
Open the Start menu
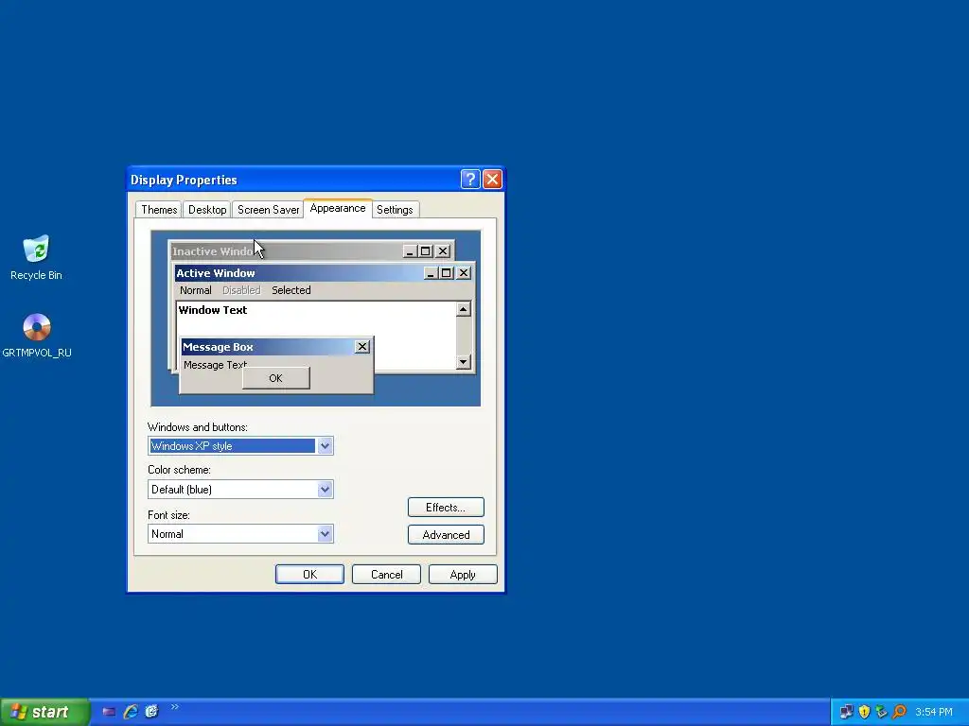coord(44,712)
